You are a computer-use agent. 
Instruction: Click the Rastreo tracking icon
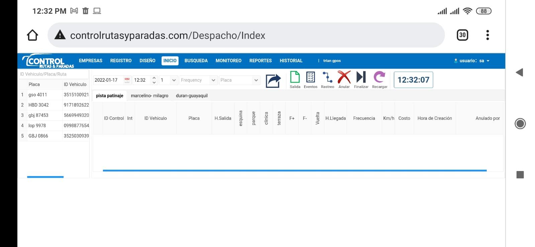327,77
